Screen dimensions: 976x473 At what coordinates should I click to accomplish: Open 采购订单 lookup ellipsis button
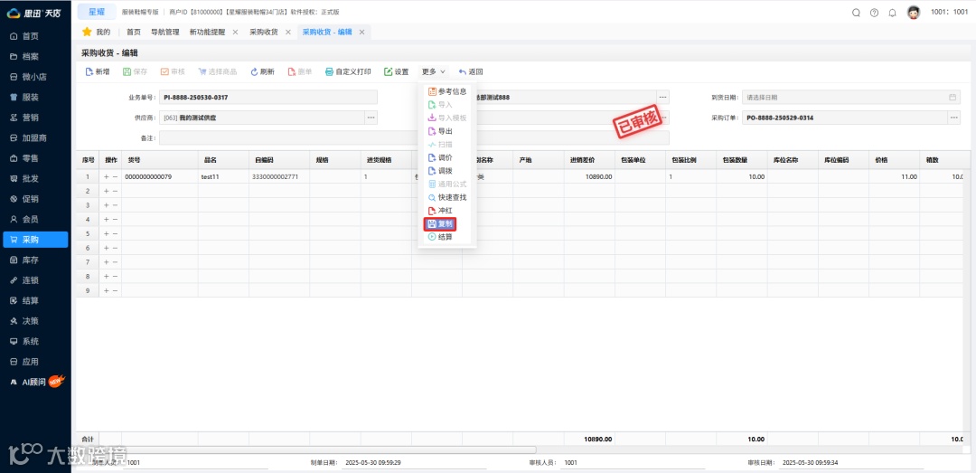click(953, 118)
